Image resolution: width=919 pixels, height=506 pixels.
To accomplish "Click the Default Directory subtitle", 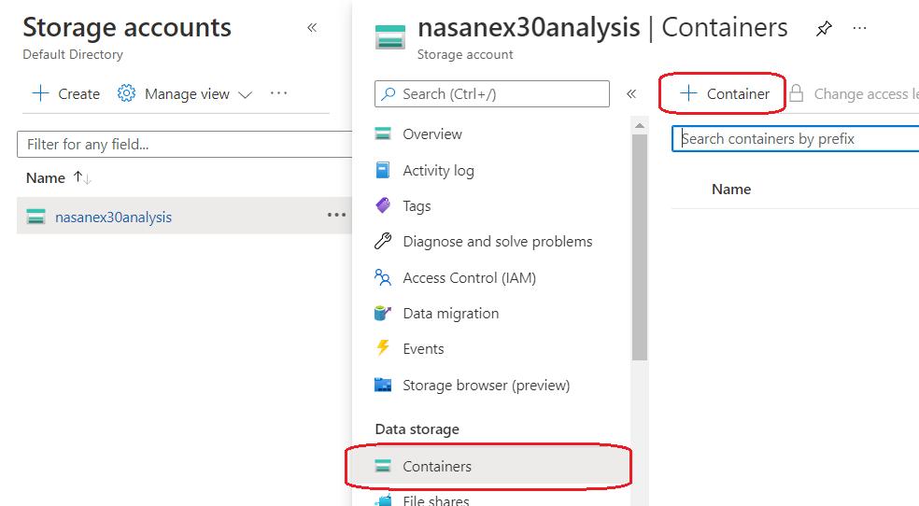I will click(x=73, y=54).
